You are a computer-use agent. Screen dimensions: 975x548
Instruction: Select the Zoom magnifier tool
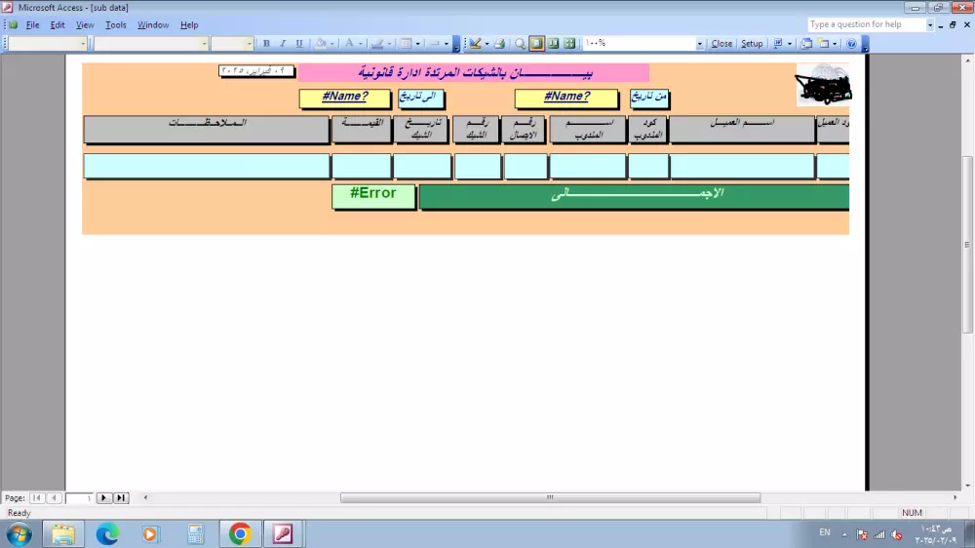pos(520,44)
